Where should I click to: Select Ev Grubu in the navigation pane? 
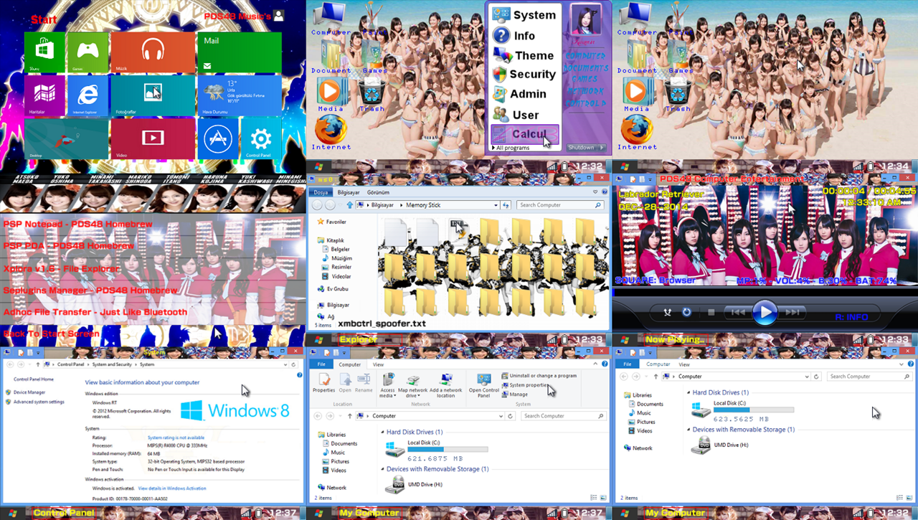point(332,289)
